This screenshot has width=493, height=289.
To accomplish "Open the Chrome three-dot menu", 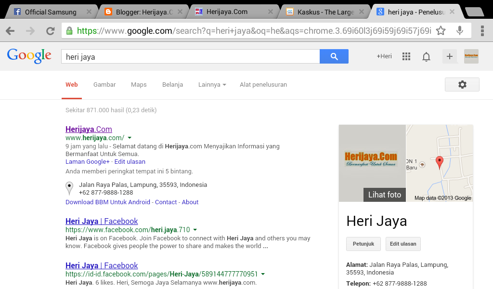I will click(482, 31).
